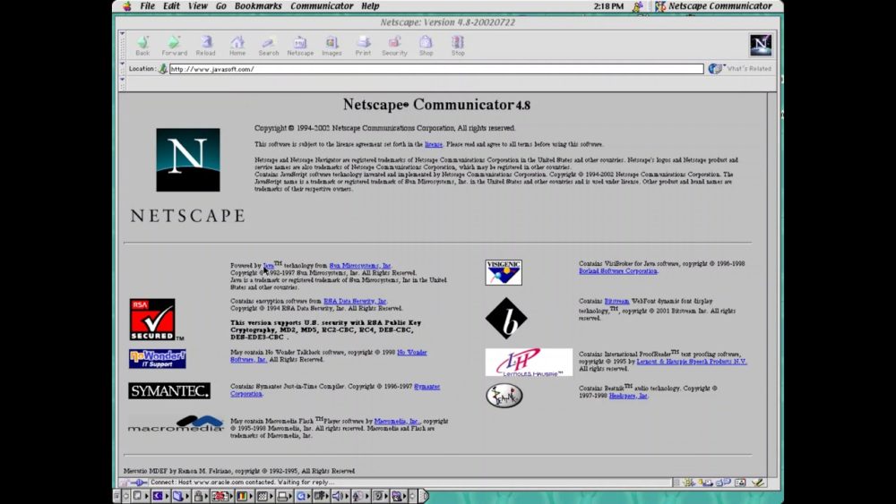
Task: Collapse the navigation toolbar using its left handle
Action: pos(122,46)
